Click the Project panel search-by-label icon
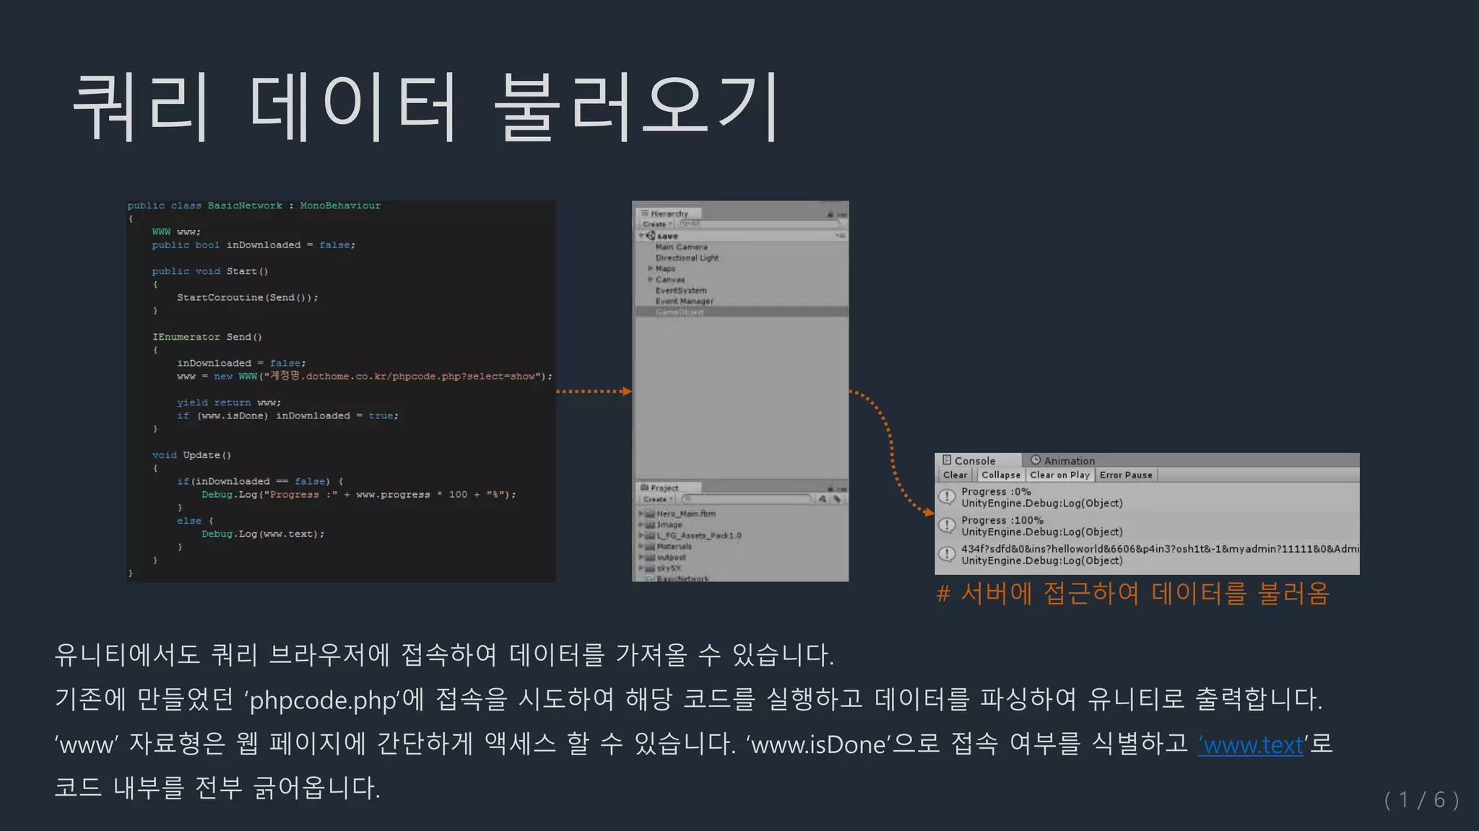 [x=837, y=499]
